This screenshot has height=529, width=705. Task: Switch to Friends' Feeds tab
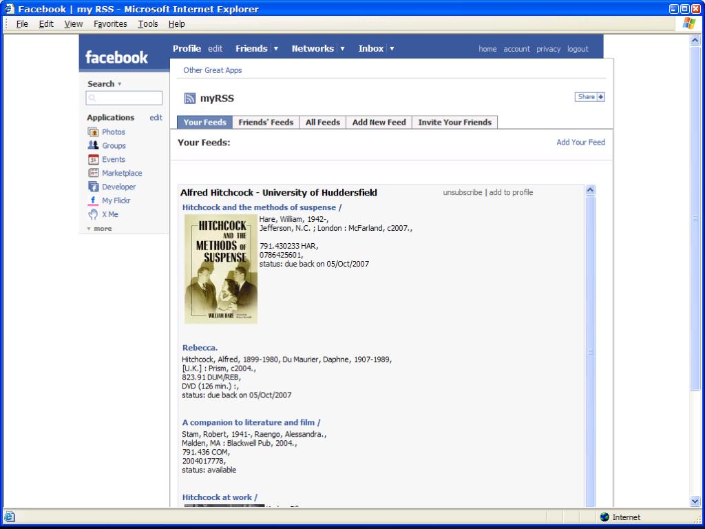point(266,123)
